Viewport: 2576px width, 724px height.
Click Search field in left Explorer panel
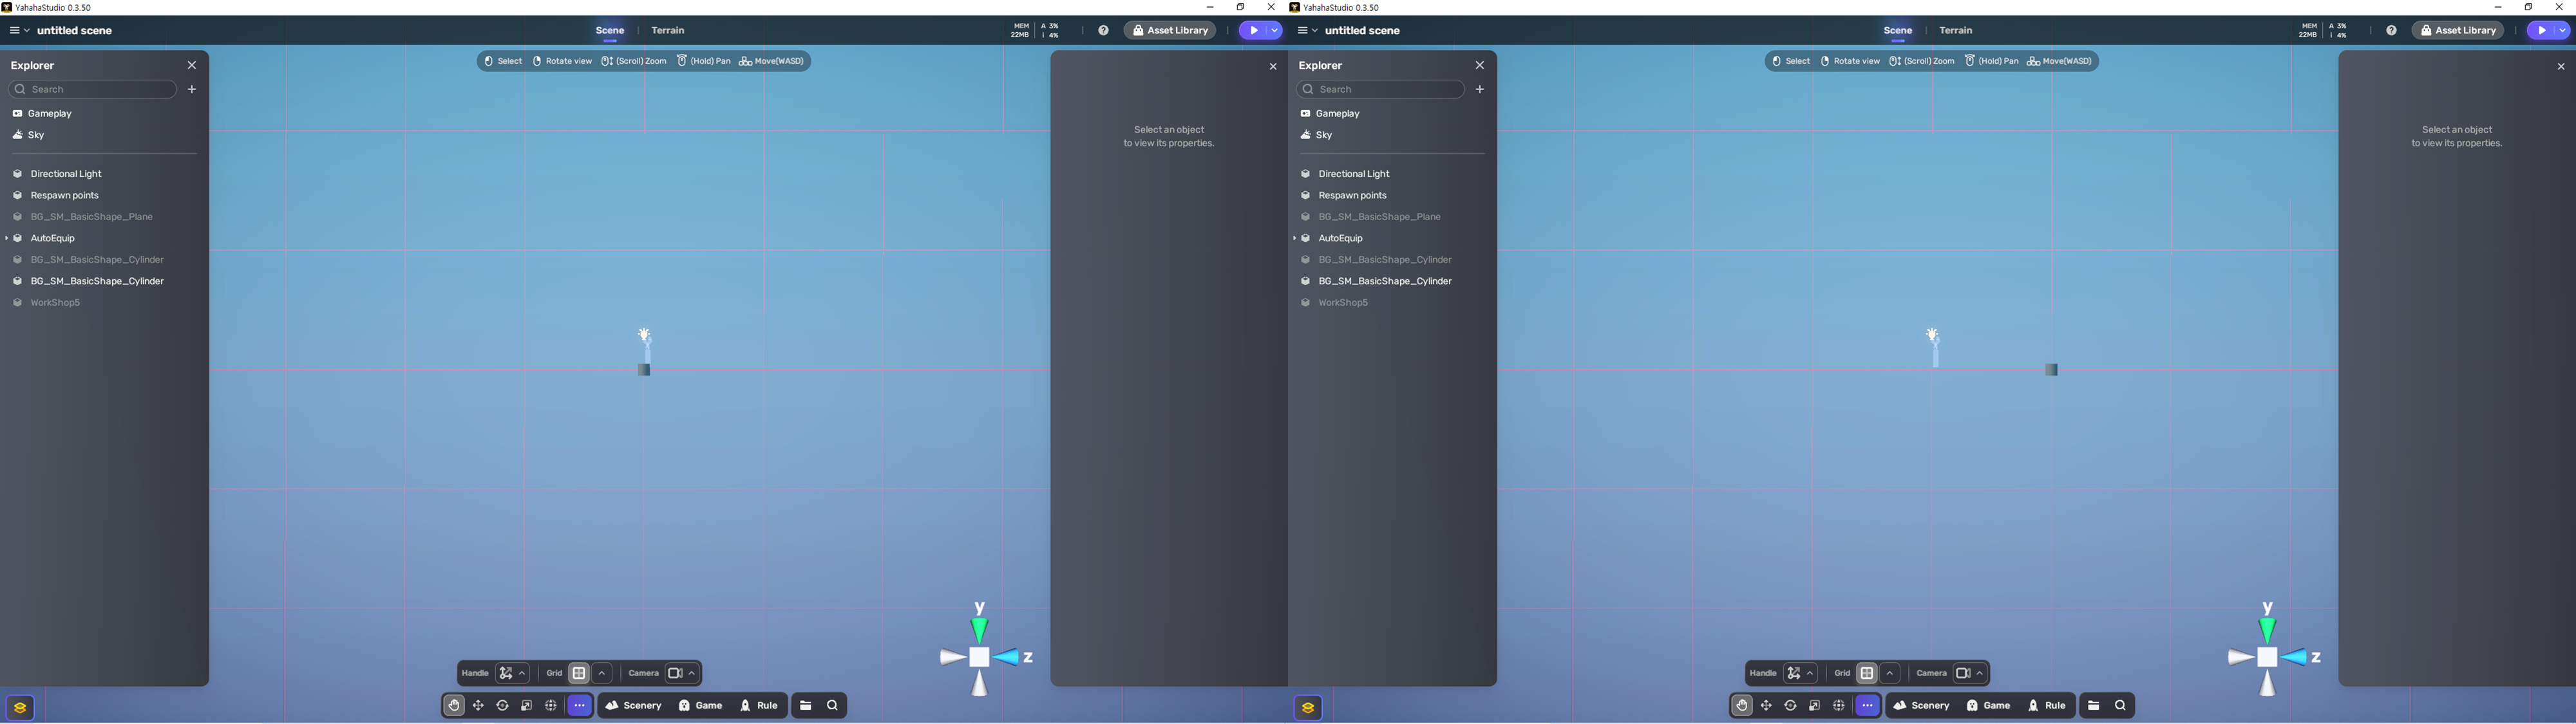tap(95, 89)
